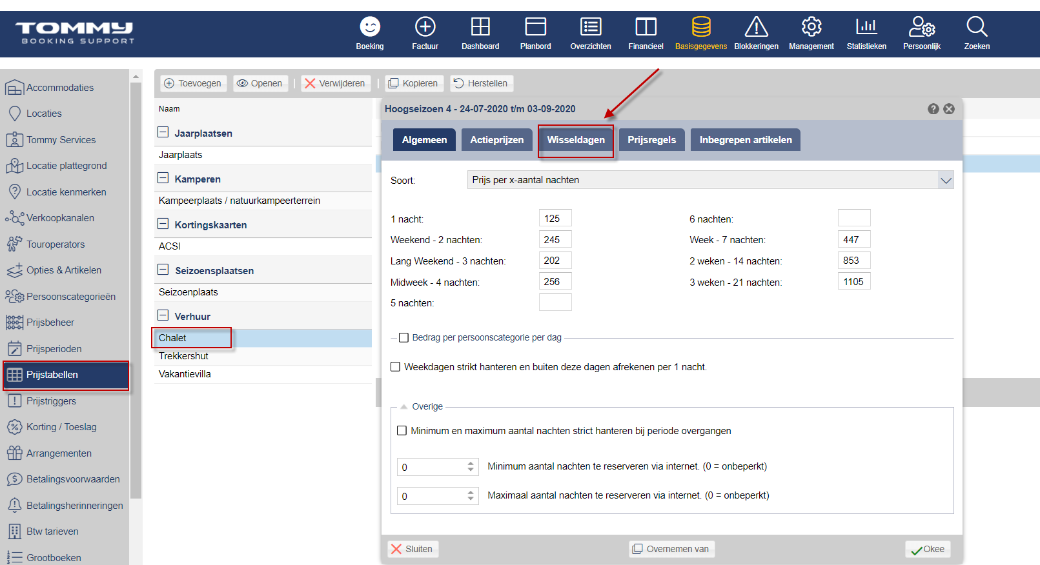Screen dimensions: 1040x565
Task: Click the empty 6 nachten field
Action: (x=854, y=218)
